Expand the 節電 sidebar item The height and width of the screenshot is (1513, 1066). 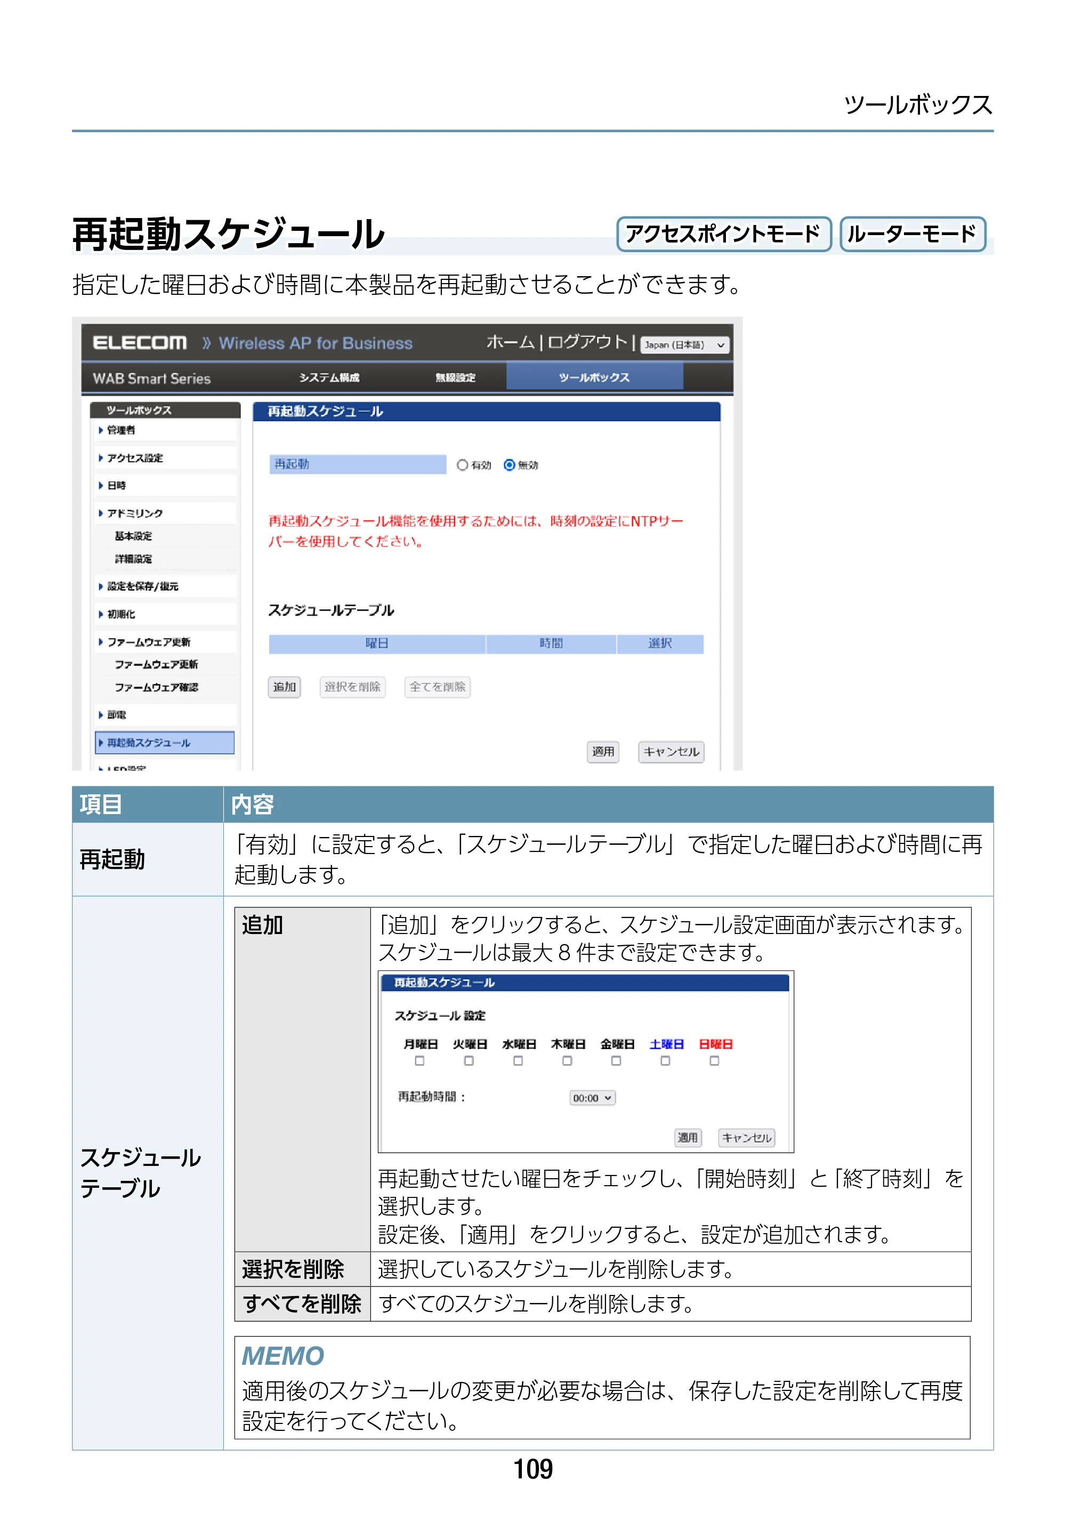[x=165, y=715]
